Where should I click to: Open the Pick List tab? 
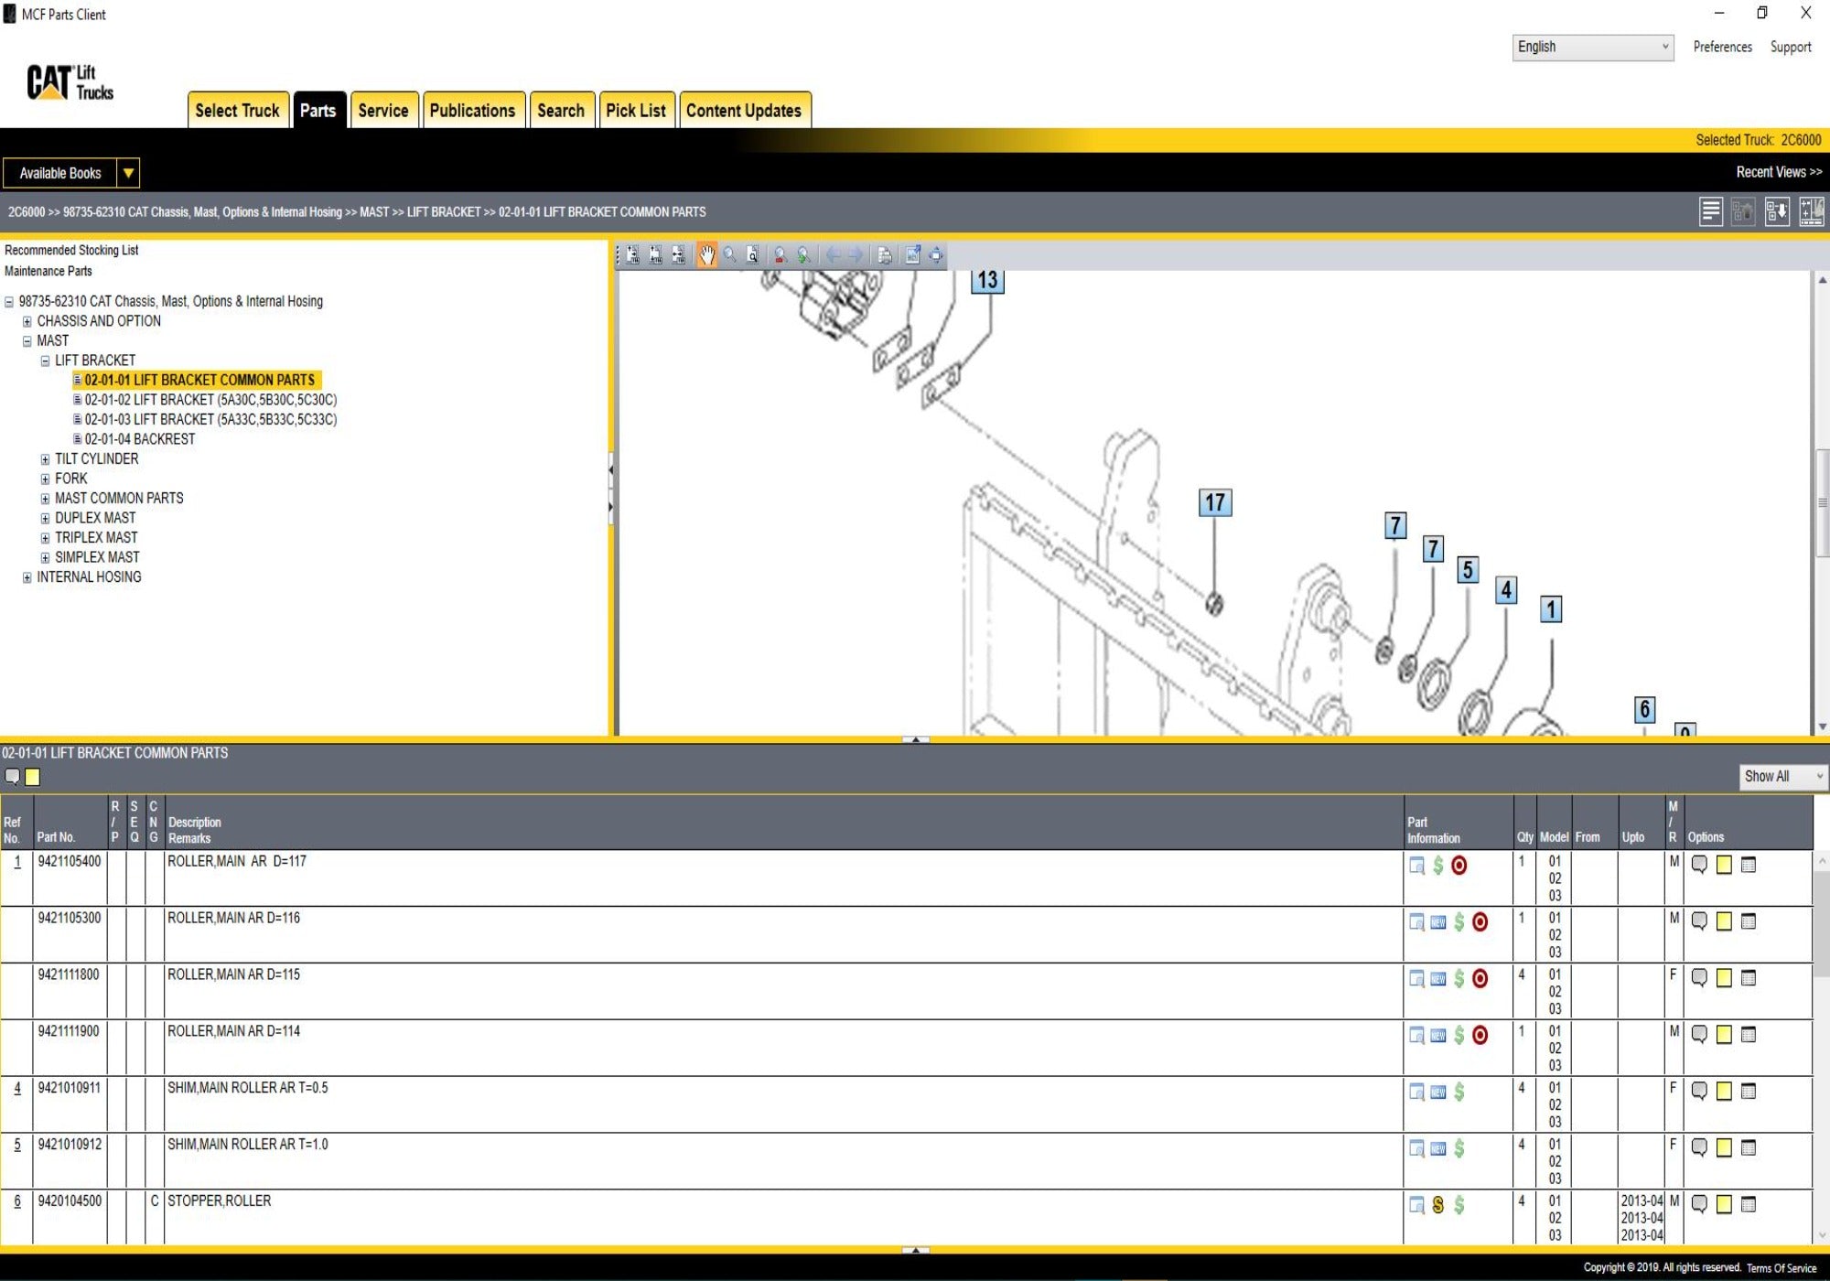[636, 111]
